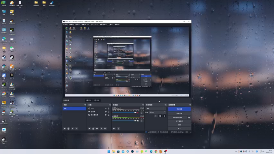Undock the Audio Mixer panel
Viewport: 274px width, 154px height.
point(143,105)
